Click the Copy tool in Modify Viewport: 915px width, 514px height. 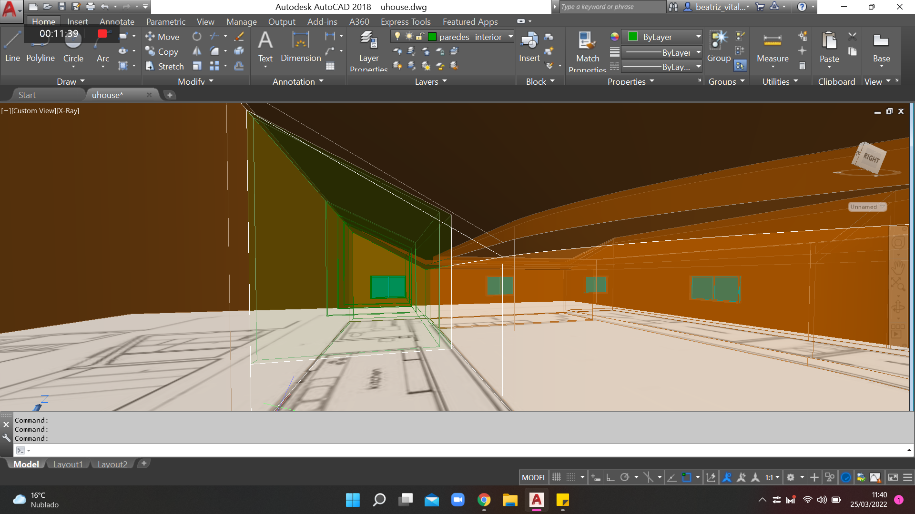pos(162,51)
